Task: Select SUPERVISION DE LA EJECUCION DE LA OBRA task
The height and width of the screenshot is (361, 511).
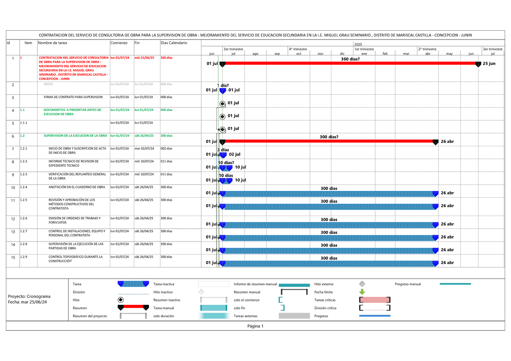Action: coord(75,136)
